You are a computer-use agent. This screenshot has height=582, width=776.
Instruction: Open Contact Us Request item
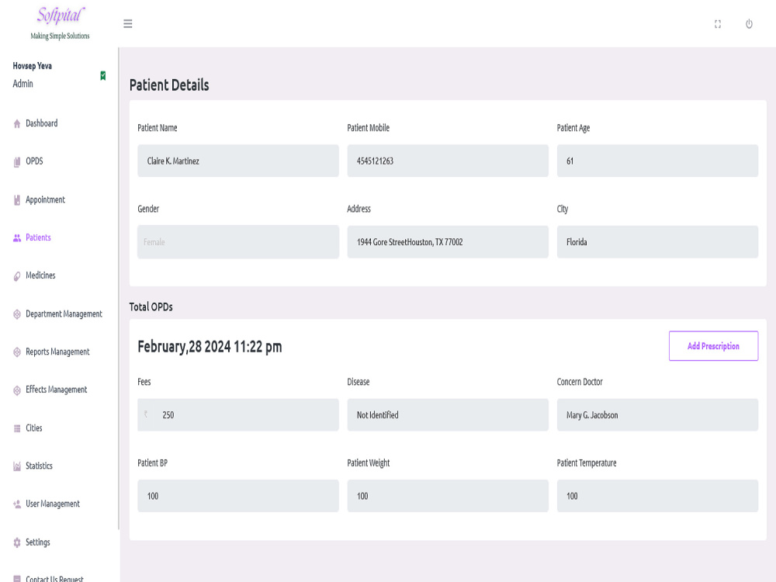(54, 579)
